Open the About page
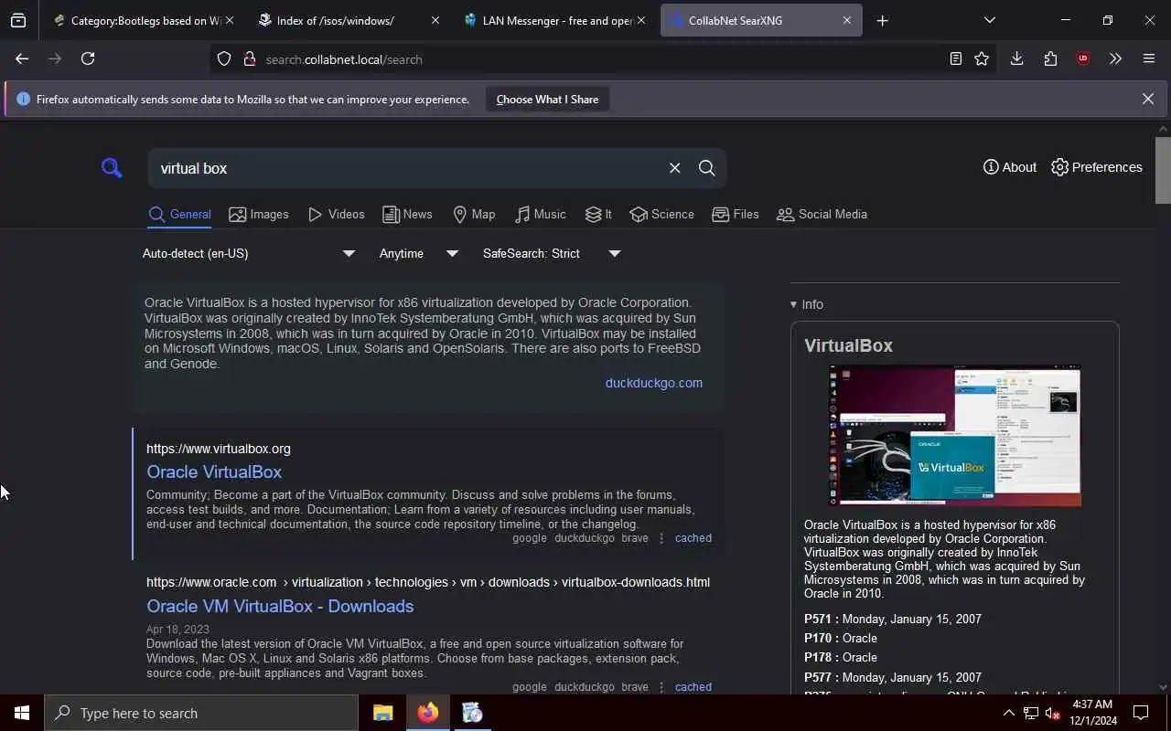 [x=1010, y=167]
